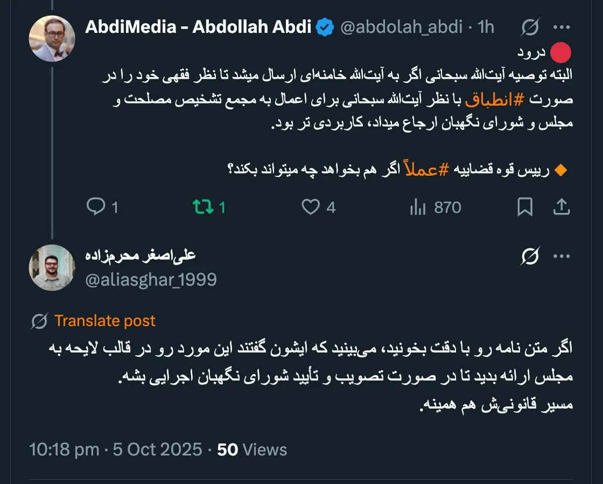Toggle the like on the main tweet
The width and height of the screenshot is (603, 484).
tap(312, 207)
